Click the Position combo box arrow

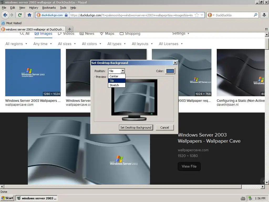tap(123, 71)
